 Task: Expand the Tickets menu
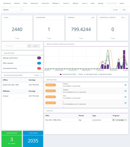pyautogui.click(x=66, y=3)
